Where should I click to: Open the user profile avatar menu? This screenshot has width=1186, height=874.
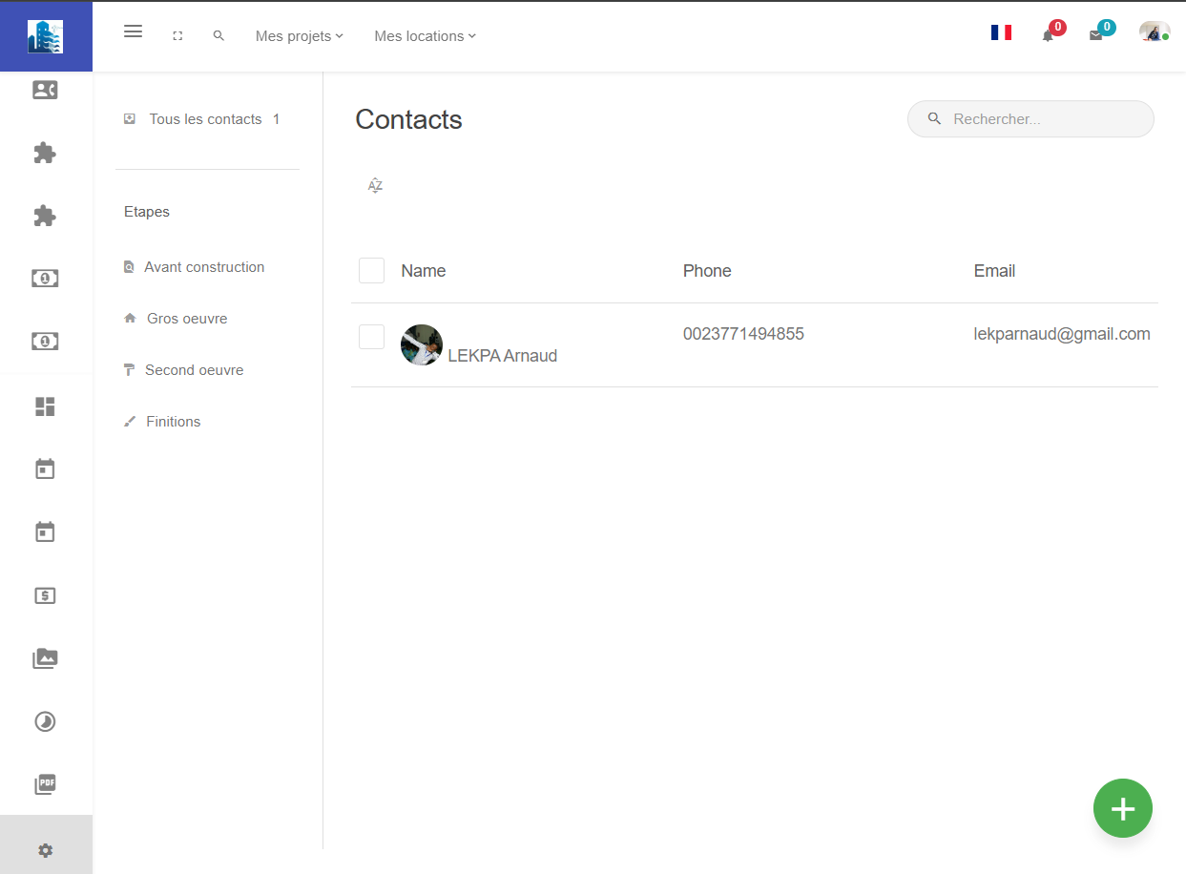1153,32
